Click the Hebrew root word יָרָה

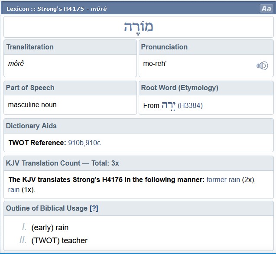tap(167, 105)
